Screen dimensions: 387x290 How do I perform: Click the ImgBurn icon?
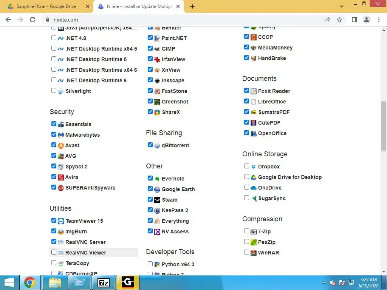[x=61, y=231]
